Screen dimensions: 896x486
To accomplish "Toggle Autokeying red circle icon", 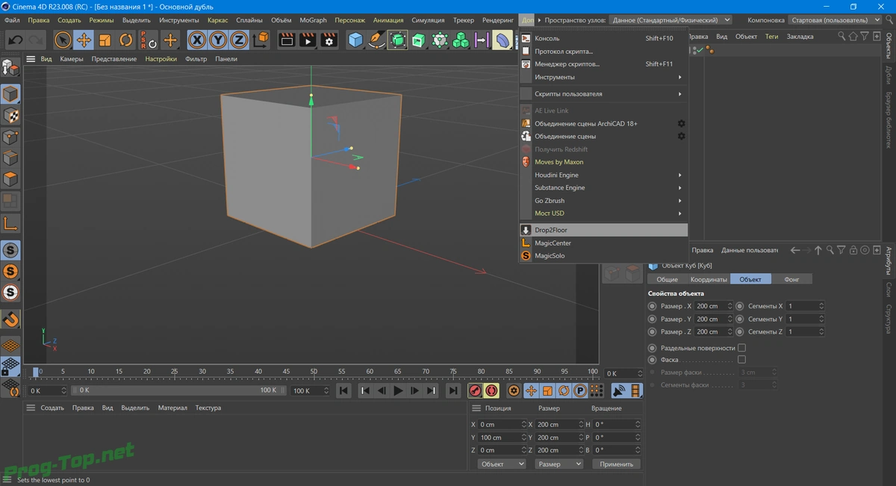I will 491,390.
